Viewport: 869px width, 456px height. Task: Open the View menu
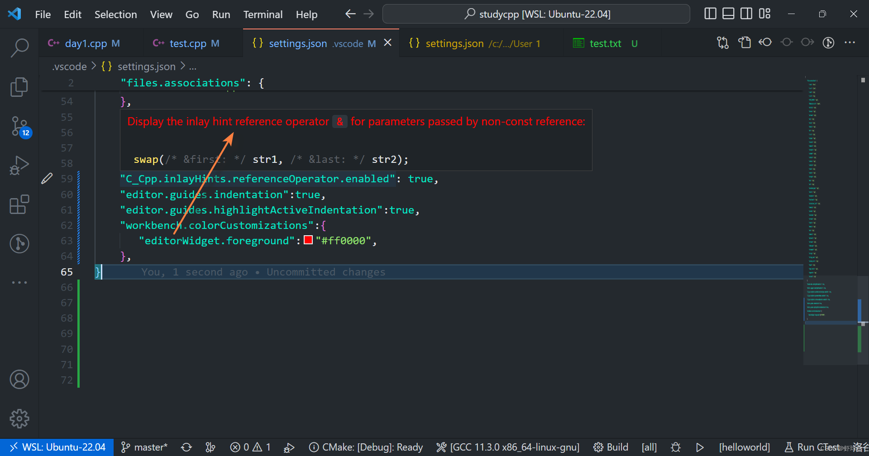click(x=161, y=14)
